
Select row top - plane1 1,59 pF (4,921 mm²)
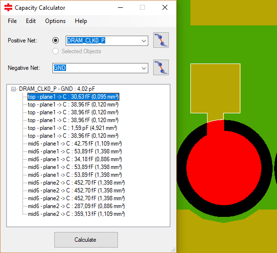tap(72, 128)
